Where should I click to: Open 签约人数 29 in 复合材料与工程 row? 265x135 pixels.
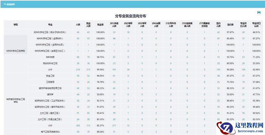tap(218, 63)
